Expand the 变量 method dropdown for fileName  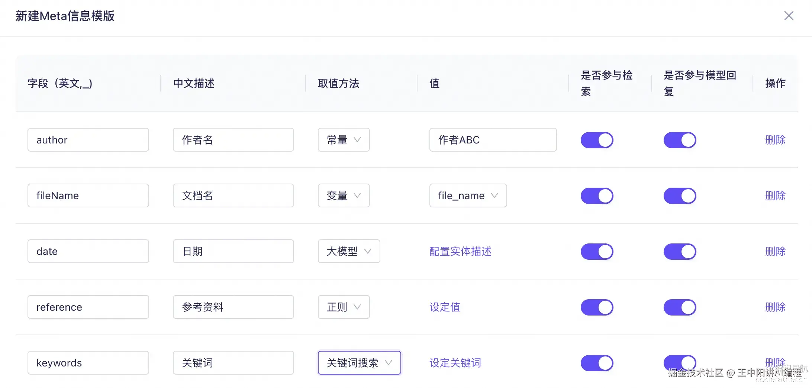click(x=344, y=196)
